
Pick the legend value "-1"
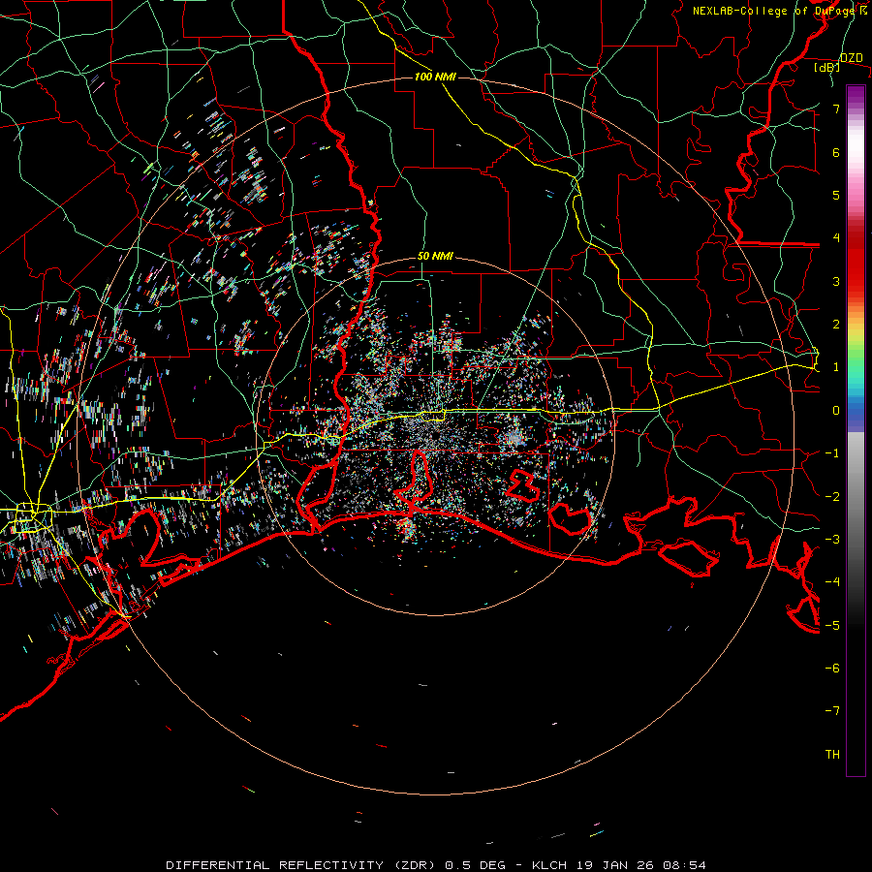(832, 453)
